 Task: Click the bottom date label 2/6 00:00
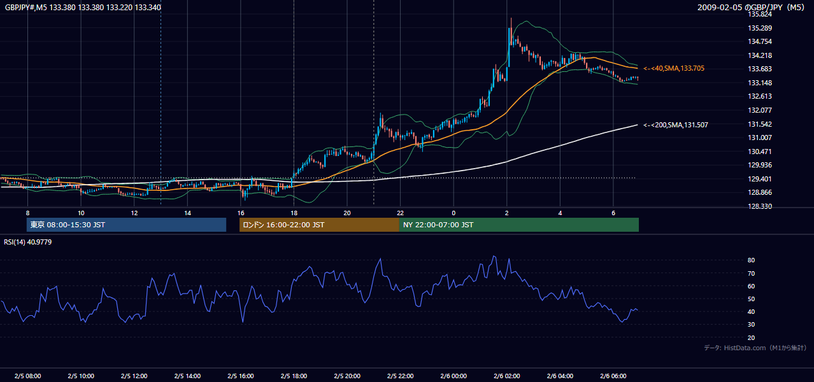[453, 376]
